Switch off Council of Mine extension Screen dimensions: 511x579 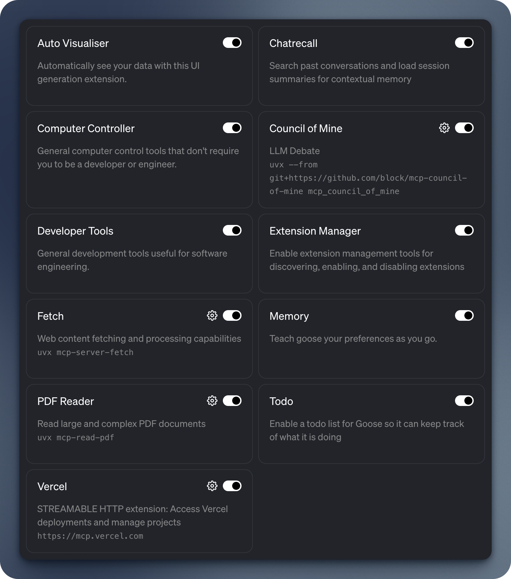[x=464, y=128]
